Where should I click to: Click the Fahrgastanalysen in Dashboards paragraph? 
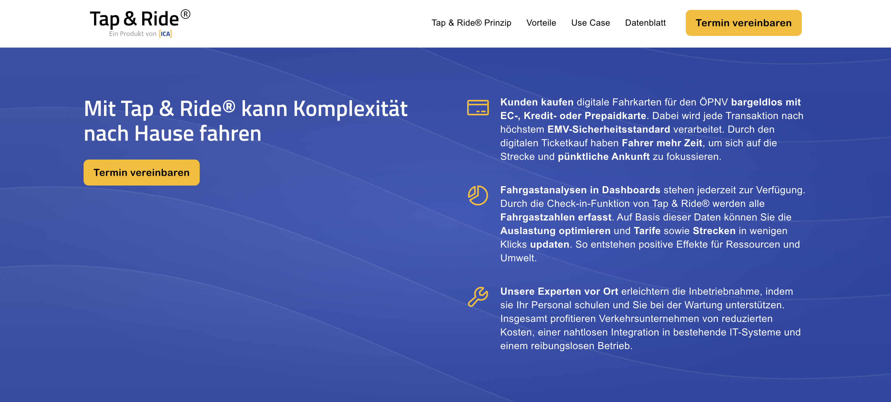coord(652,224)
